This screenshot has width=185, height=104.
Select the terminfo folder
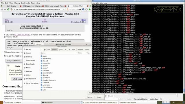(46, 63)
